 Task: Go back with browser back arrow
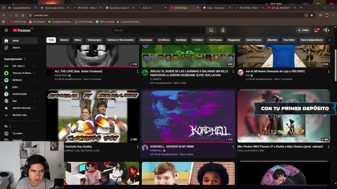click(x=4, y=15)
